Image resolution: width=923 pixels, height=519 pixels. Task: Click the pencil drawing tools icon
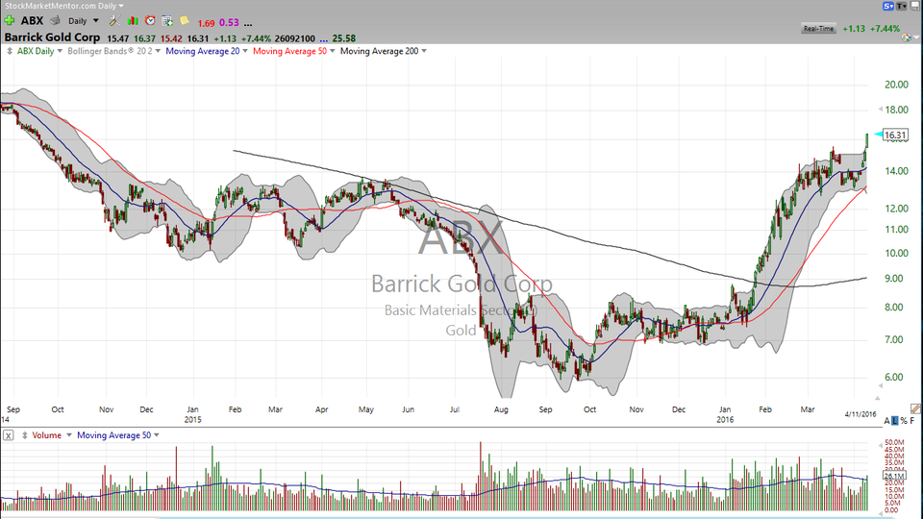[914, 408]
